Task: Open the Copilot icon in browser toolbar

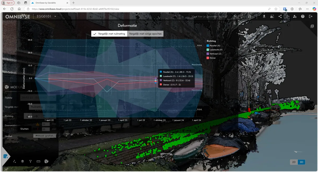Action: [x=315, y=9]
